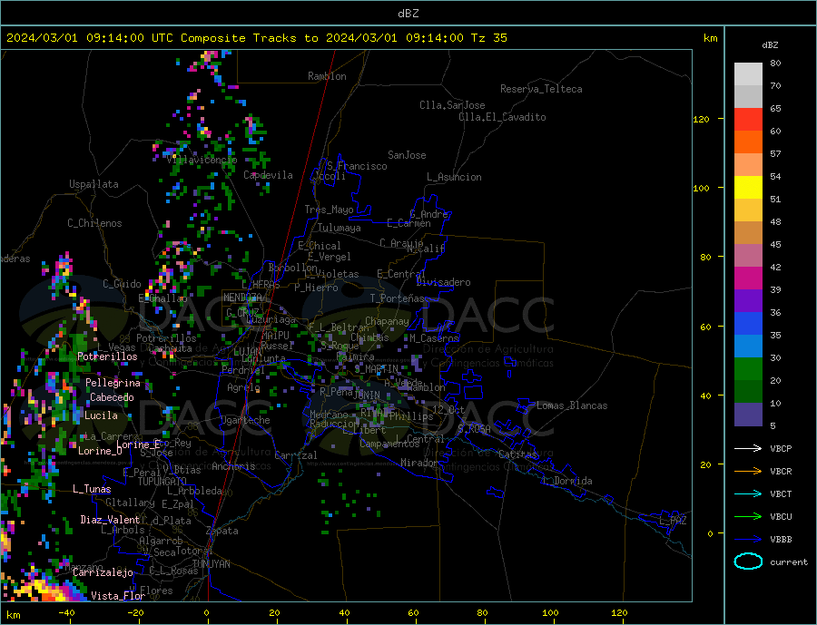
Task: Click the orange VBCR arrow in legend
Action: (x=748, y=472)
